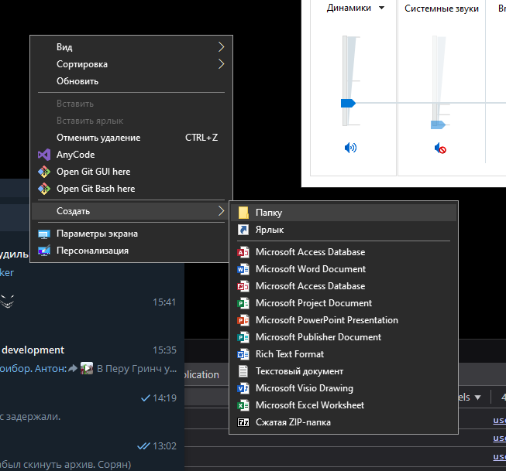Screen dimensions: 506x471
Task: Create a Microsoft Publisher Document
Action: [344, 337]
